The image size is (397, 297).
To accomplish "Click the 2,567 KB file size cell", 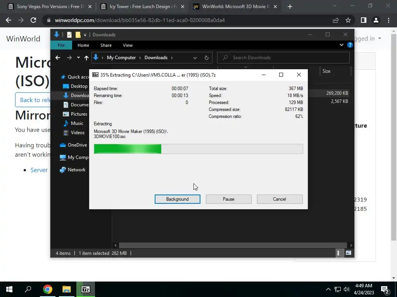I will [339, 101].
